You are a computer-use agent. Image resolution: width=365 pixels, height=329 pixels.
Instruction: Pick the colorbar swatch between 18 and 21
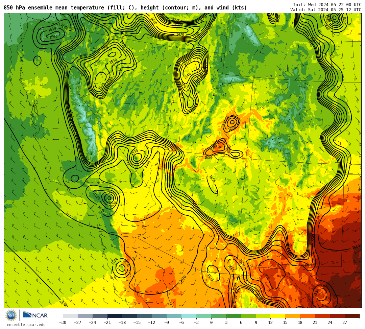point(308,316)
